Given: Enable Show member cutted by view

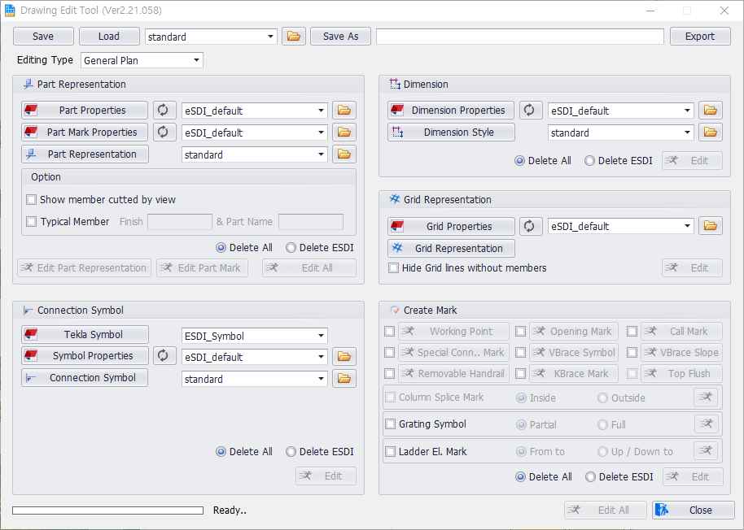Looking at the screenshot, I should [x=32, y=200].
